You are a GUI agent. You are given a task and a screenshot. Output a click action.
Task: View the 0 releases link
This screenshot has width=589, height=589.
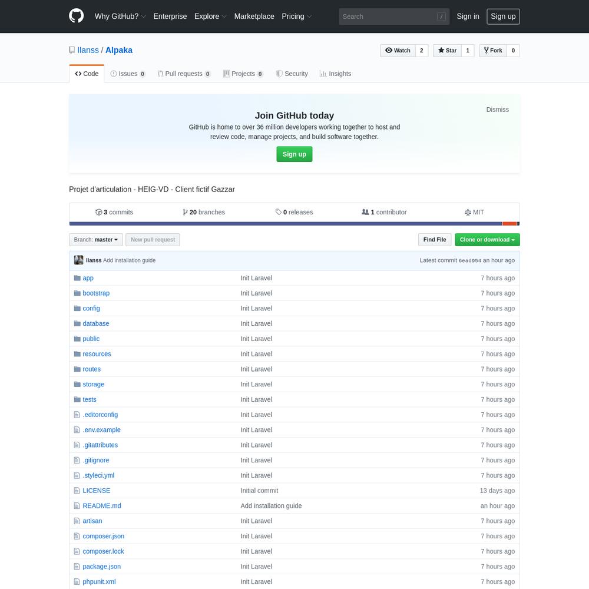pos(294,212)
